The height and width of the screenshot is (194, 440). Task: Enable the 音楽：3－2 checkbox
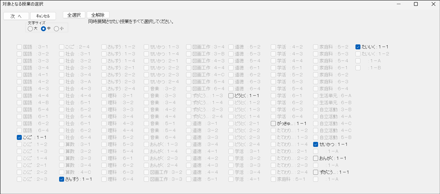point(146,88)
